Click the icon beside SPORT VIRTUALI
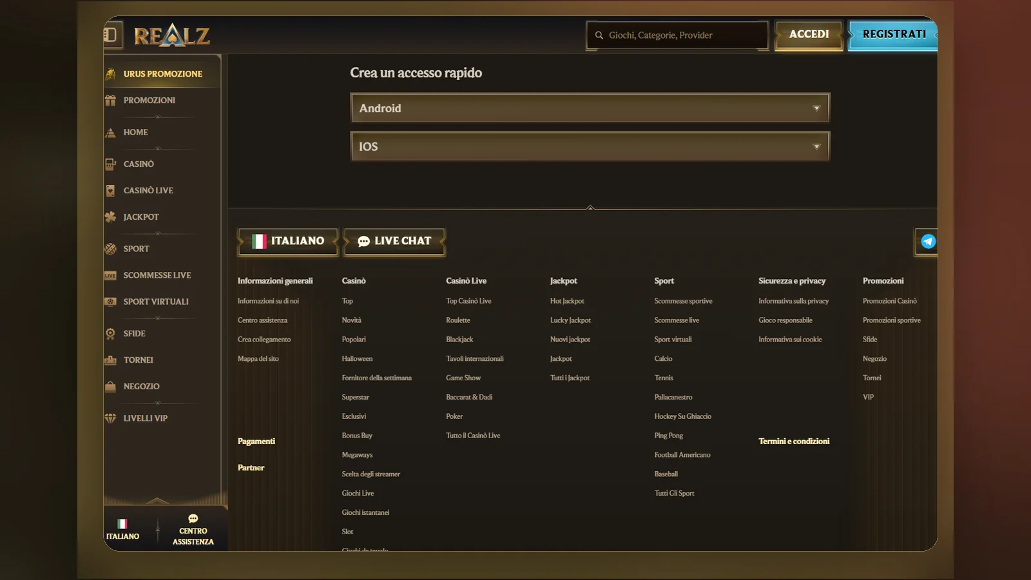This screenshot has width=1031, height=580. click(x=111, y=302)
